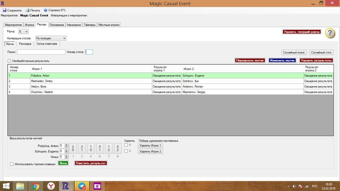Click the Сохранить save icon
The height and width of the screenshot is (191, 340).
point(4,10)
